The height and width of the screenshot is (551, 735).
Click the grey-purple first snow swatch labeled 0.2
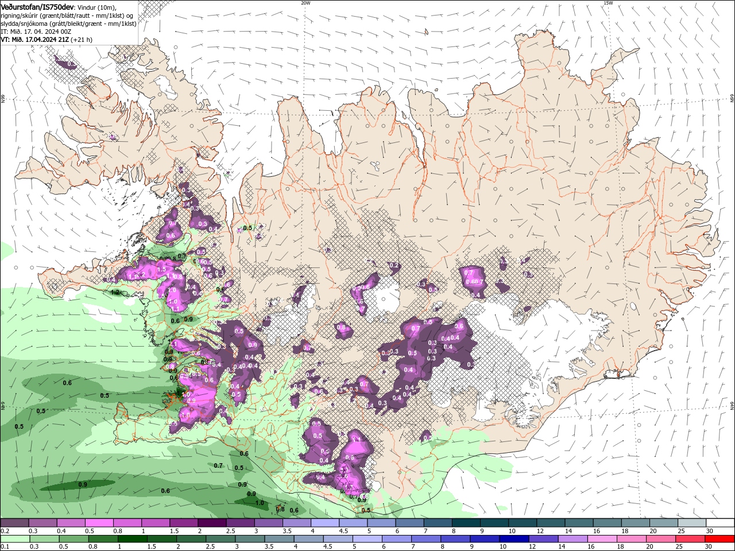point(14,523)
